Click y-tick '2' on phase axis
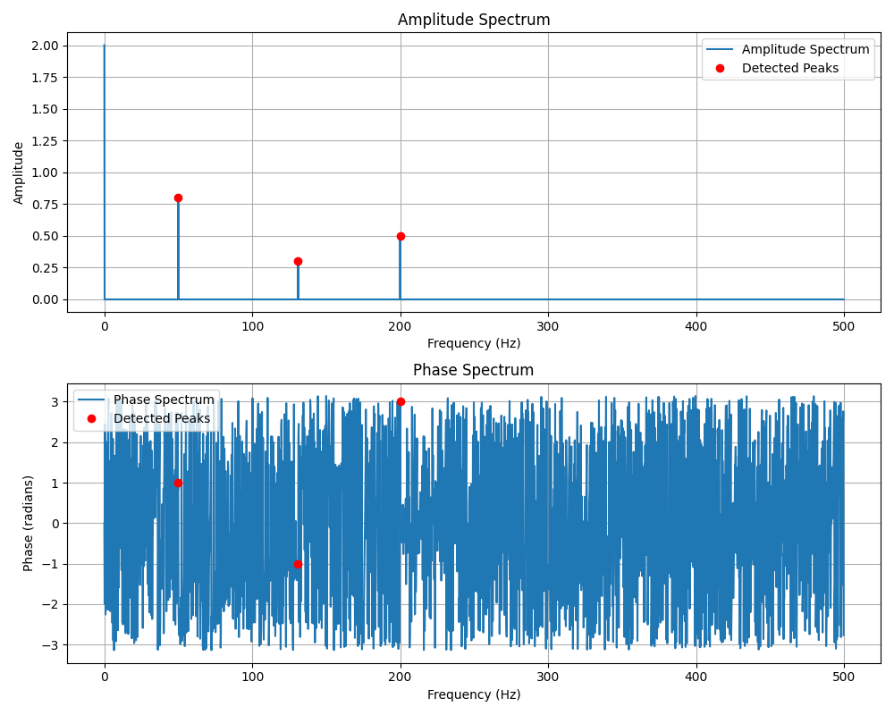This screenshot has height=715, width=894. click(55, 442)
